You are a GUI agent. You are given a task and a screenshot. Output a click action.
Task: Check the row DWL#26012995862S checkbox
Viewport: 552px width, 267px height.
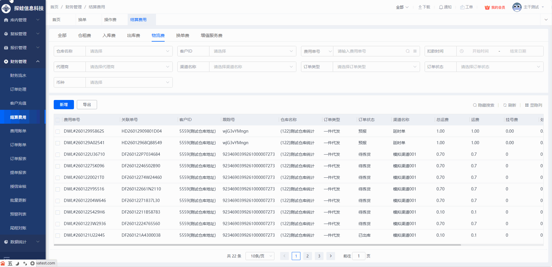point(58,131)
